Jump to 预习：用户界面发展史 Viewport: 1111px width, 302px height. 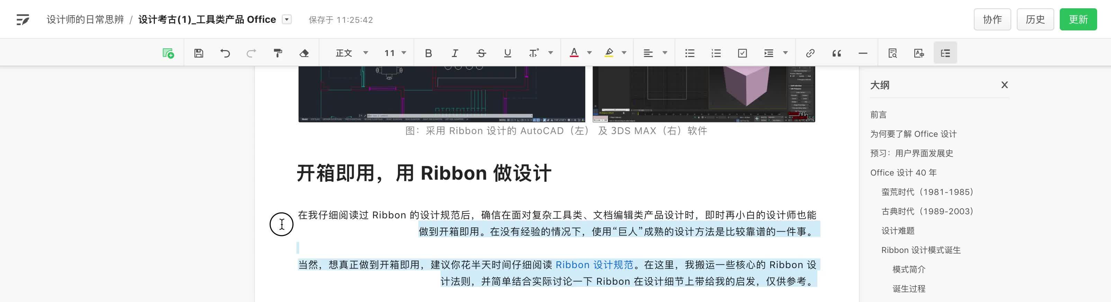click(912, 153)
